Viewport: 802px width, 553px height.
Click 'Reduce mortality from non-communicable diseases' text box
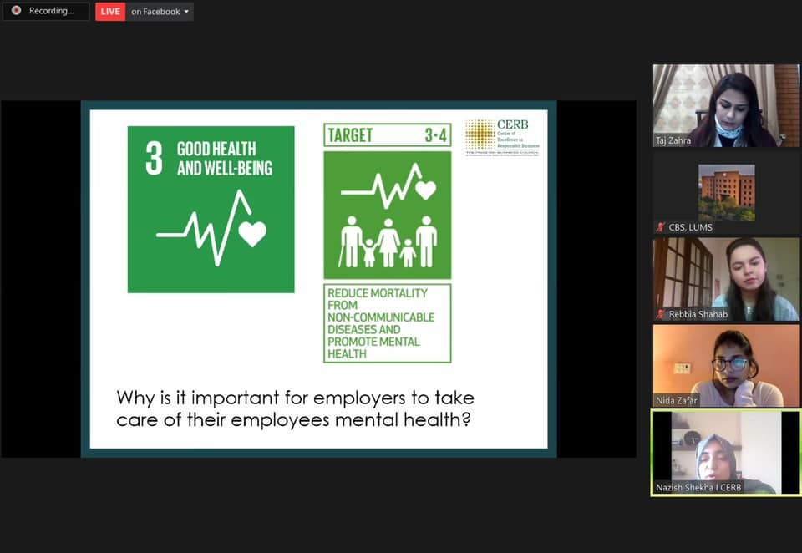point(387,323)
